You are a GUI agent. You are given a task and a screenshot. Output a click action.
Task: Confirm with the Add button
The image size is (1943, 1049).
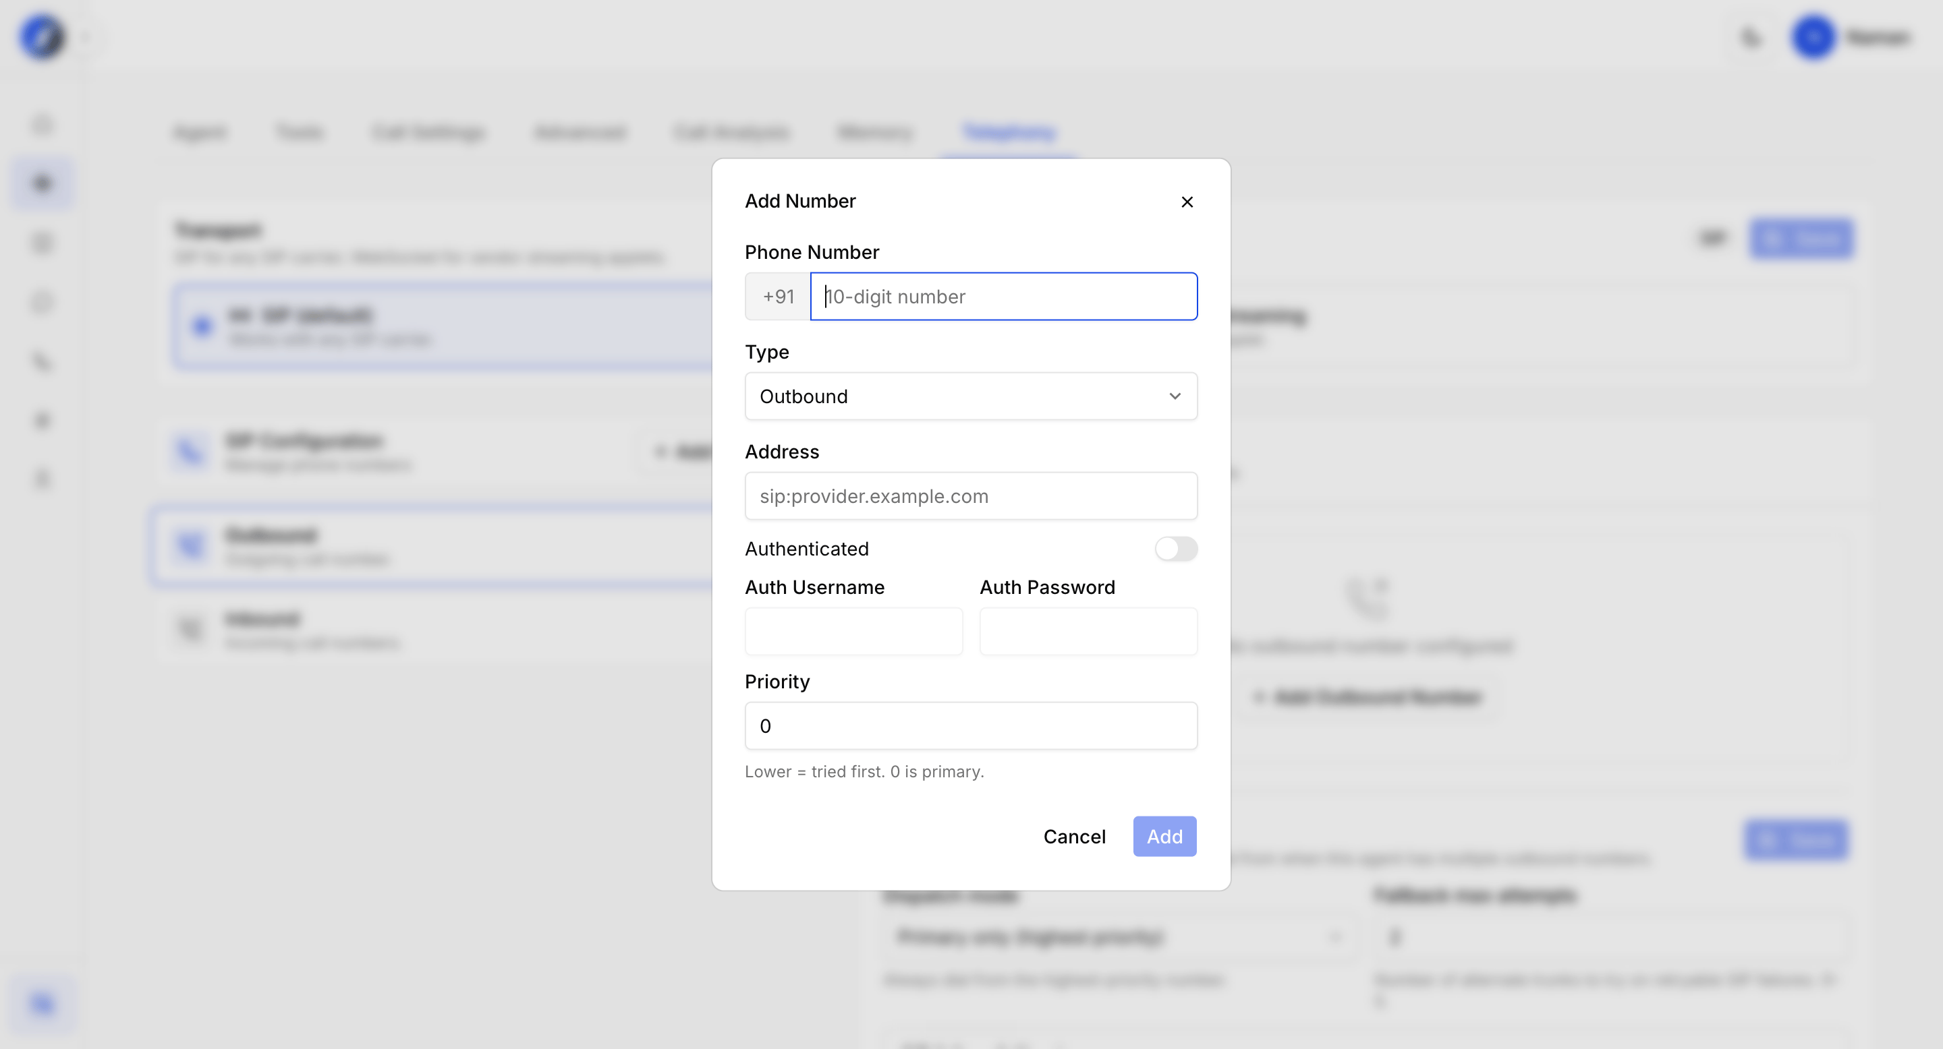[1164, 837]
